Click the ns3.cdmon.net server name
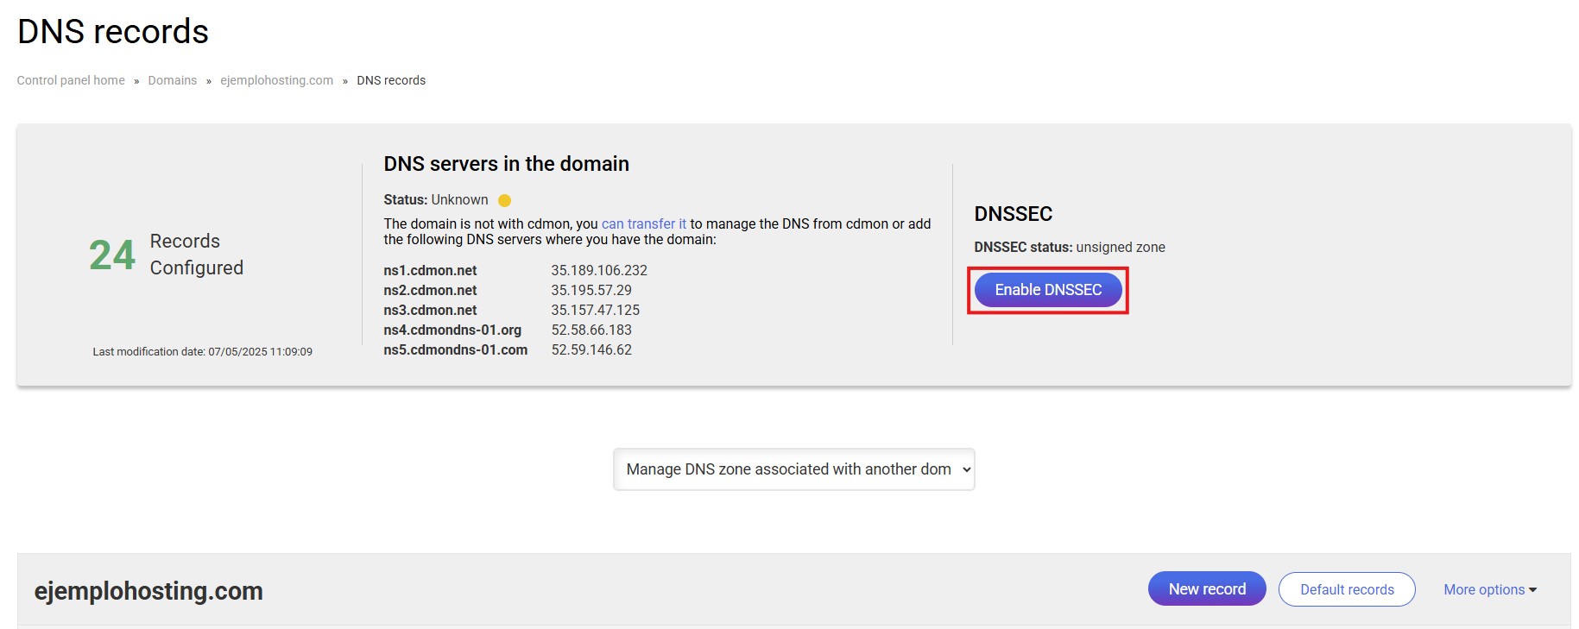Viewport: 1579px width, 629px height. coord(430,310)
